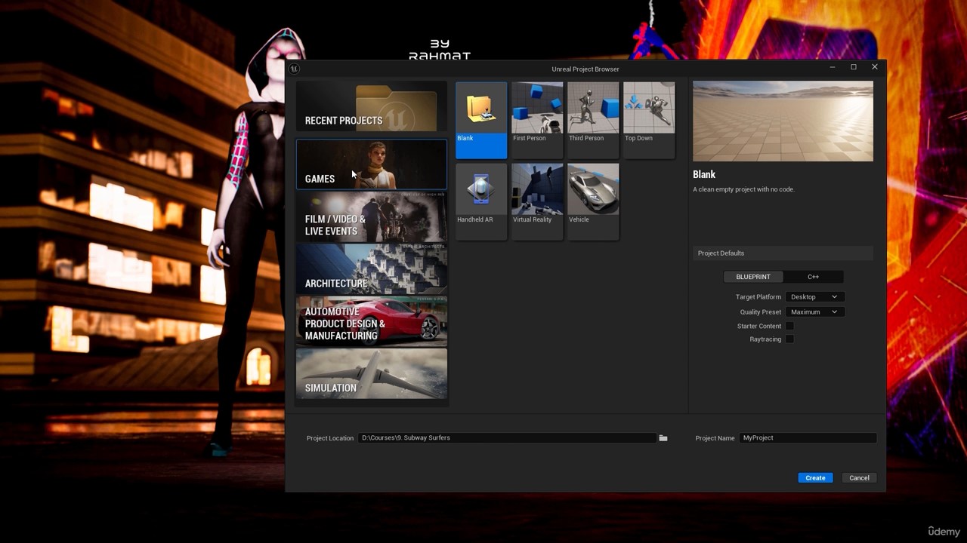Choose the C++ project type
The width and height of the screenshot is (967, 543).
pyautogui.click(x=813, y=277)
